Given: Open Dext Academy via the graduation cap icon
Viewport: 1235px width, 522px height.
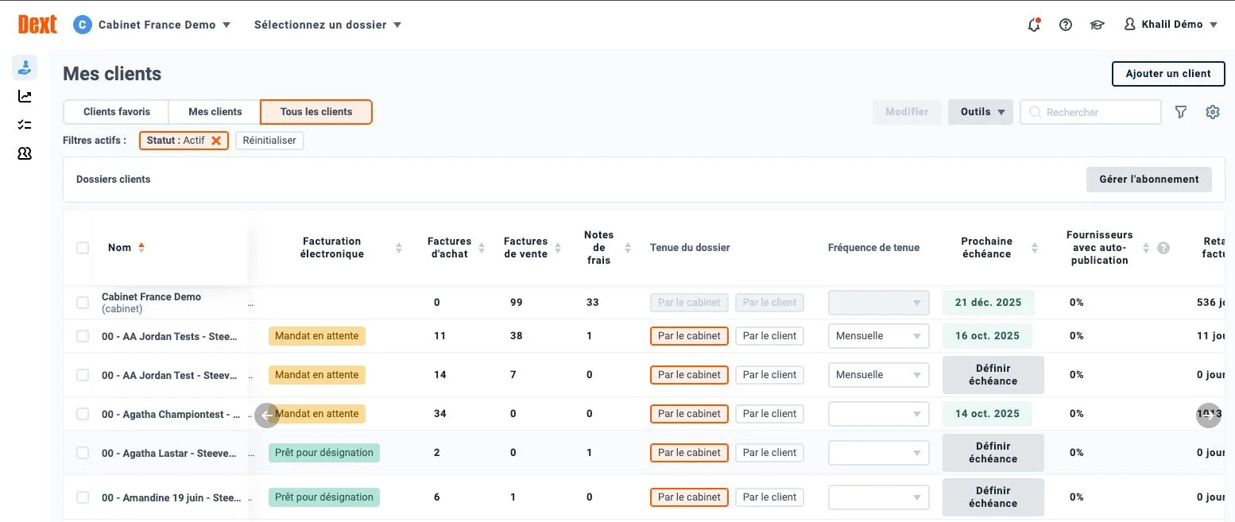Looking at the screenshot, I should 1097,25.
